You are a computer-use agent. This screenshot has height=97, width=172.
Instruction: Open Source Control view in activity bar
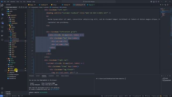(2, 14)
